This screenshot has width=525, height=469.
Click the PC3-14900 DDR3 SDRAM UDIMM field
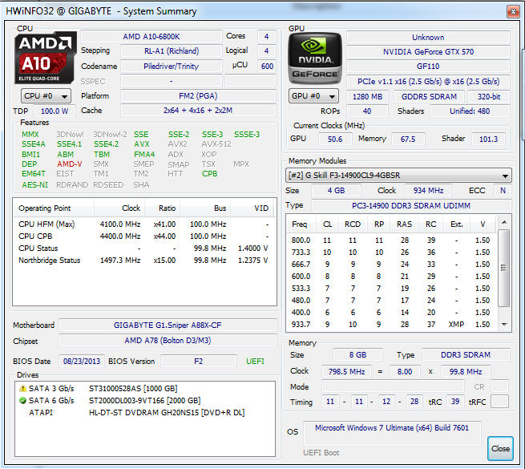(411, 206)
